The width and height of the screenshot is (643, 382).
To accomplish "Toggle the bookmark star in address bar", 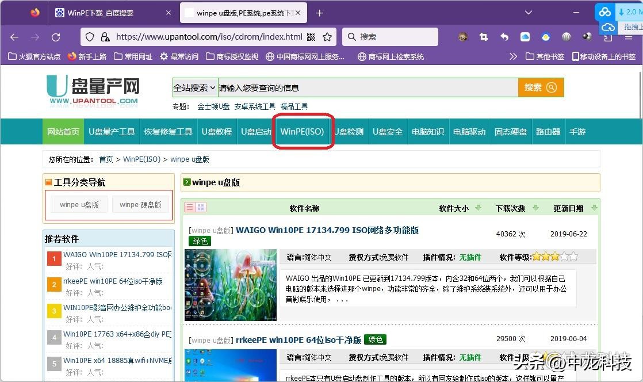I will click(327, 36).
